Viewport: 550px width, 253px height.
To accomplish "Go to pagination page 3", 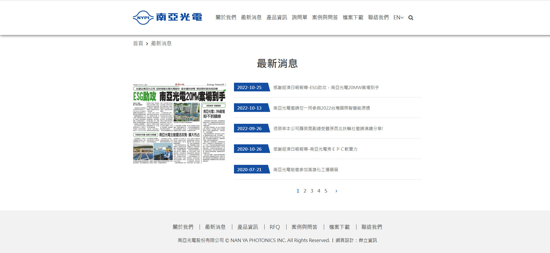I will (312, 191).
